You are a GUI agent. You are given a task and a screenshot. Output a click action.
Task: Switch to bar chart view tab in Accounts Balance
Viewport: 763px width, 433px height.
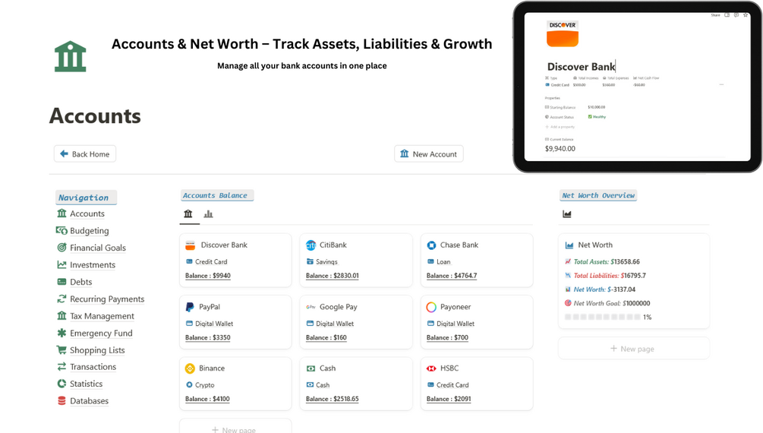208,214
